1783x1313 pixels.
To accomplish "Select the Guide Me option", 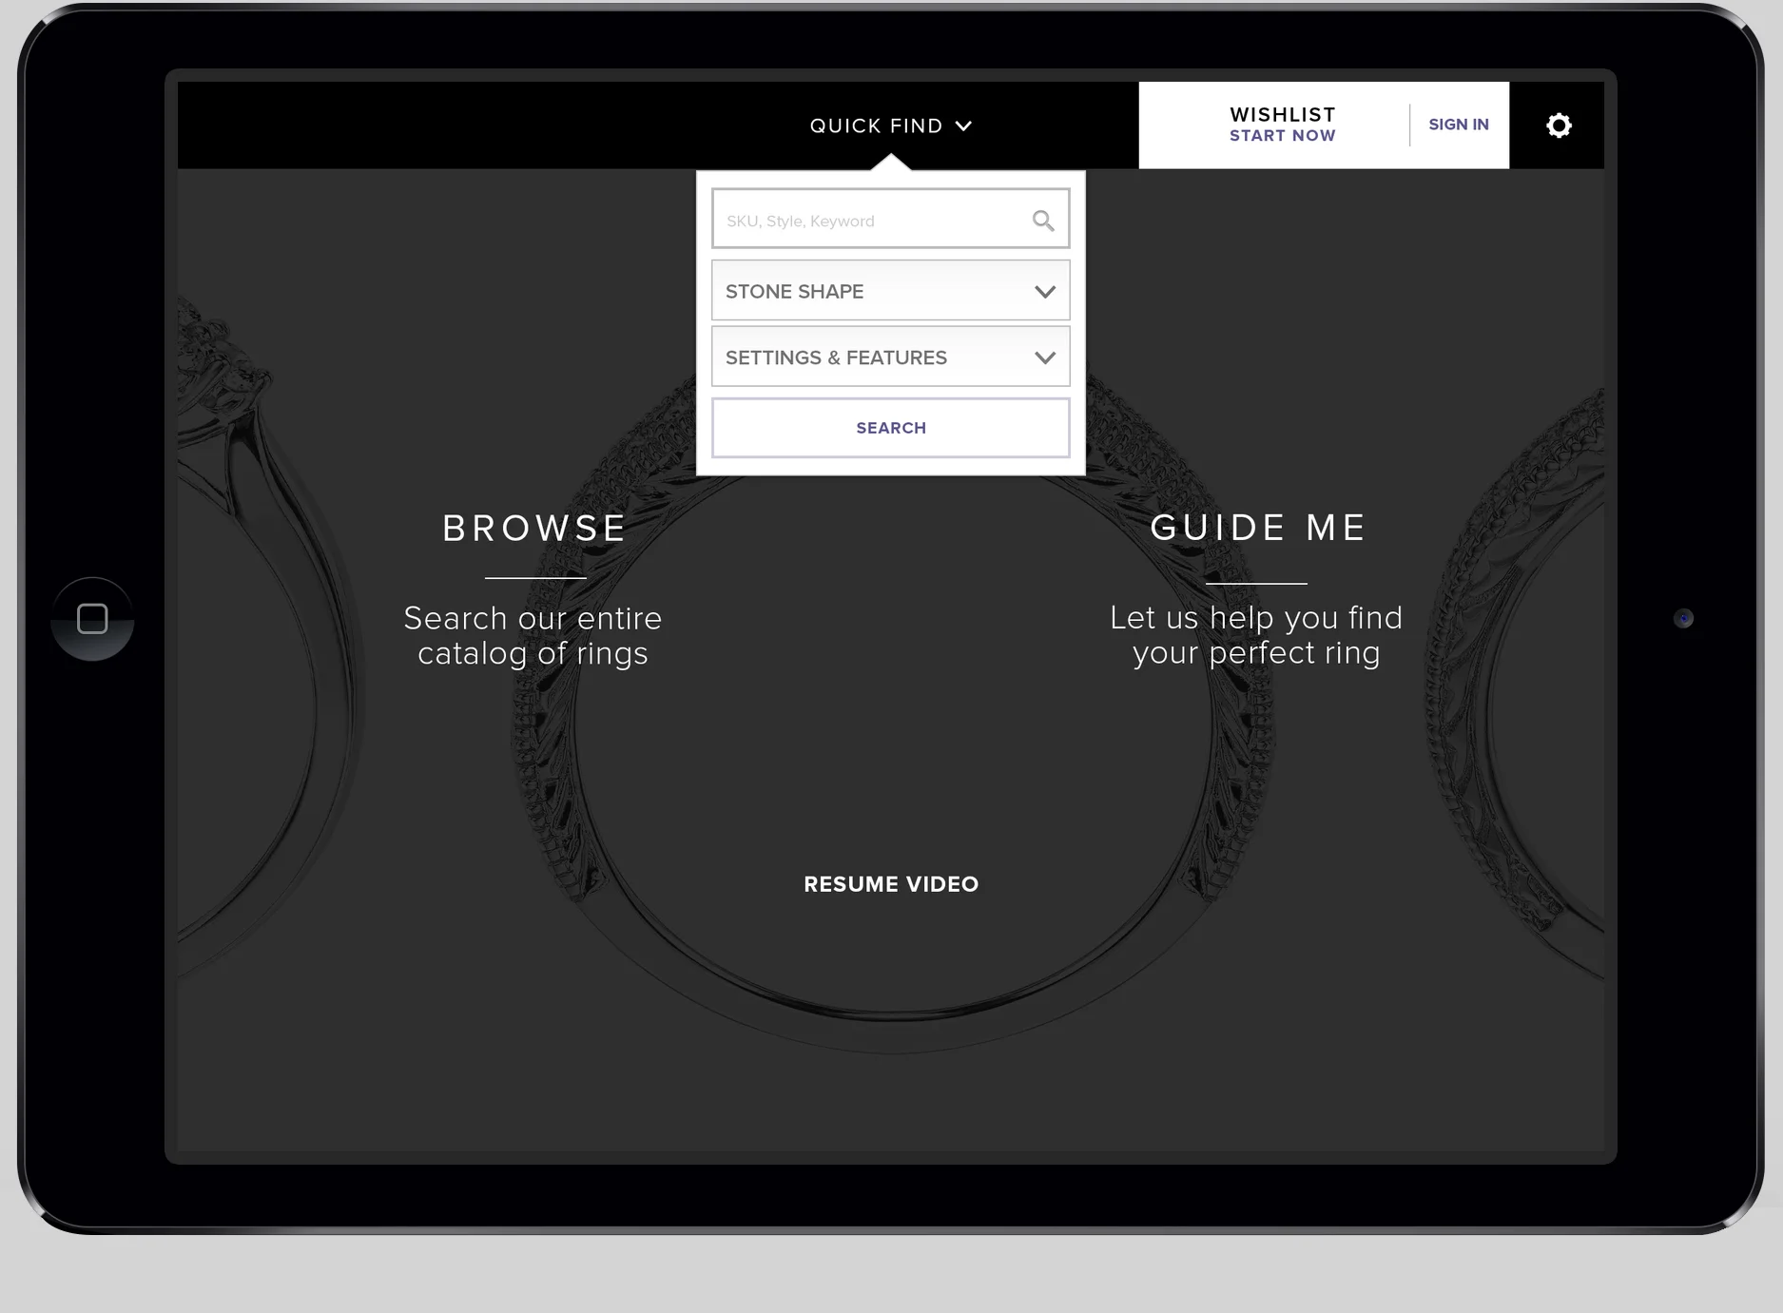I will point(1258,528).
